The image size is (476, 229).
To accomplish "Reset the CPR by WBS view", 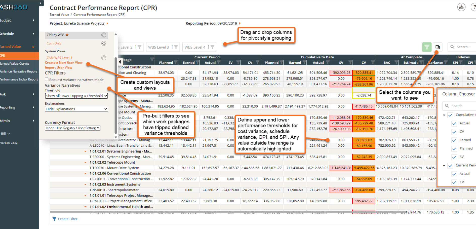I will 104,35.
